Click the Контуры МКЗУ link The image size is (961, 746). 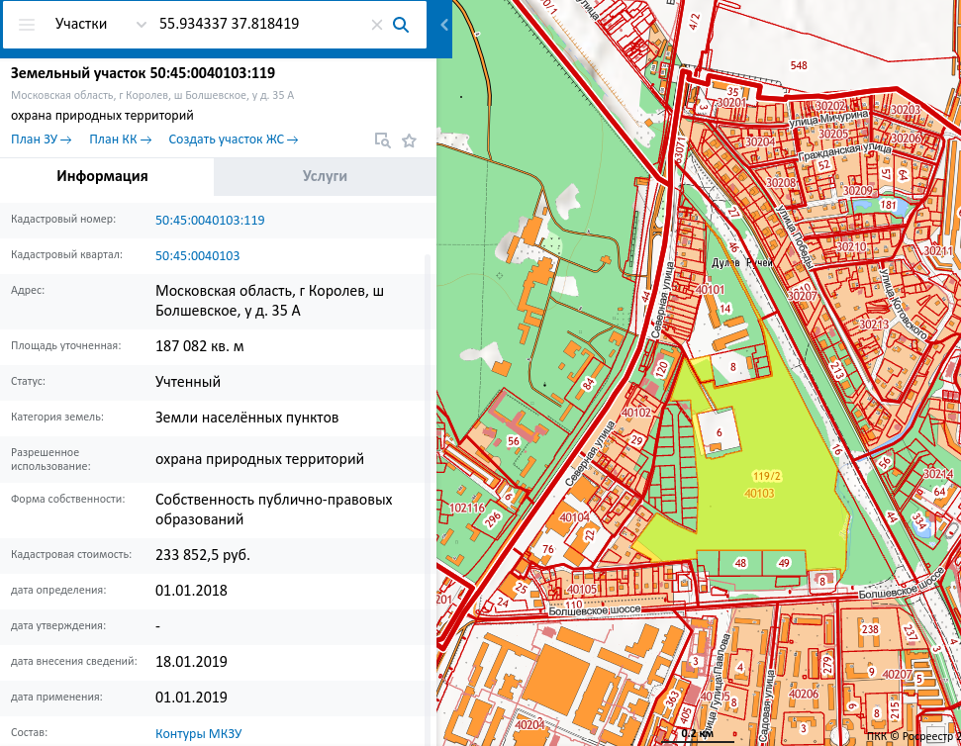click(198, 733)
